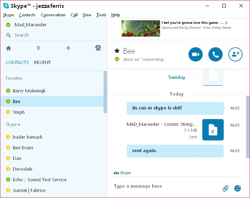Select contact bader hamadi

click(52, 137)
